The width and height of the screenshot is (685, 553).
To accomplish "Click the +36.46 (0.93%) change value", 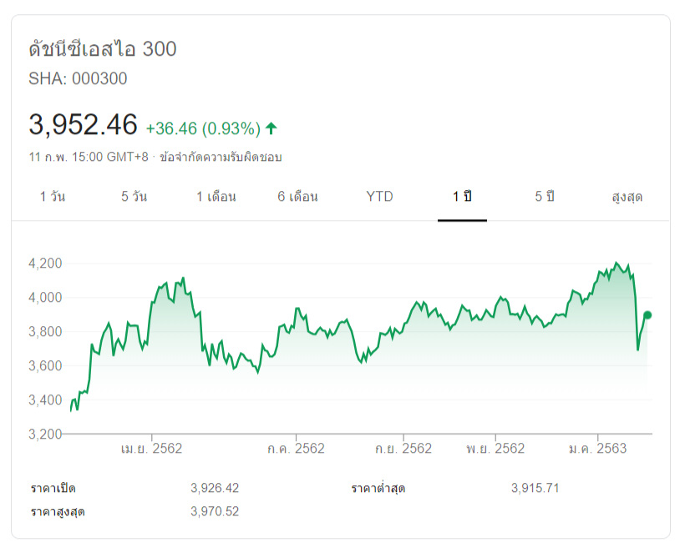I will (203, 128).
